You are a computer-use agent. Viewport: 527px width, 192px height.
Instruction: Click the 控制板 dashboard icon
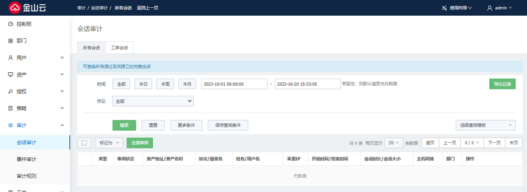(x=10, y=24)
